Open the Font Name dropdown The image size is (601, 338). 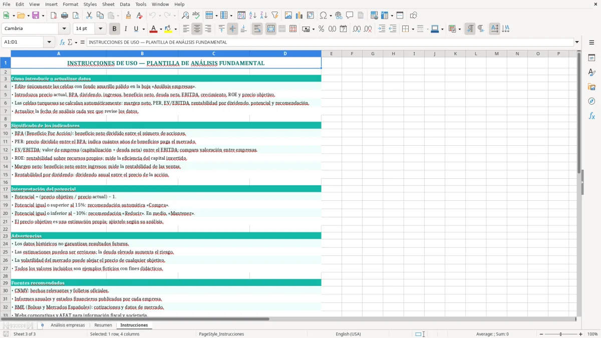coord(64,29)
